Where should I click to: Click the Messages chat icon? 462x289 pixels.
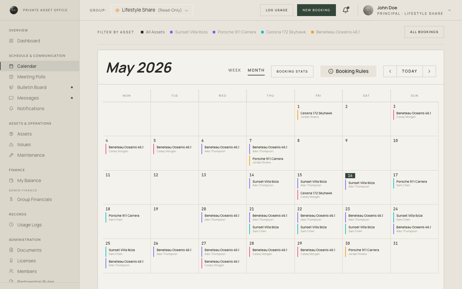(11, 98)
